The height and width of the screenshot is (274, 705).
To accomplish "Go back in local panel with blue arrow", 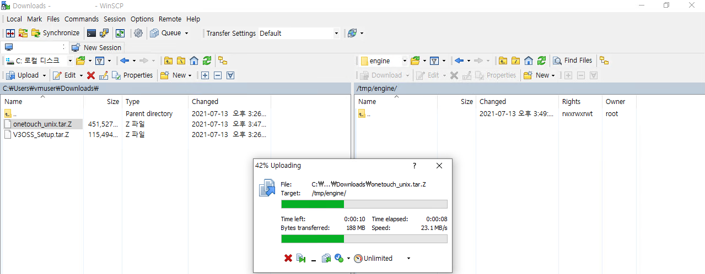I will tap(125, 61).
